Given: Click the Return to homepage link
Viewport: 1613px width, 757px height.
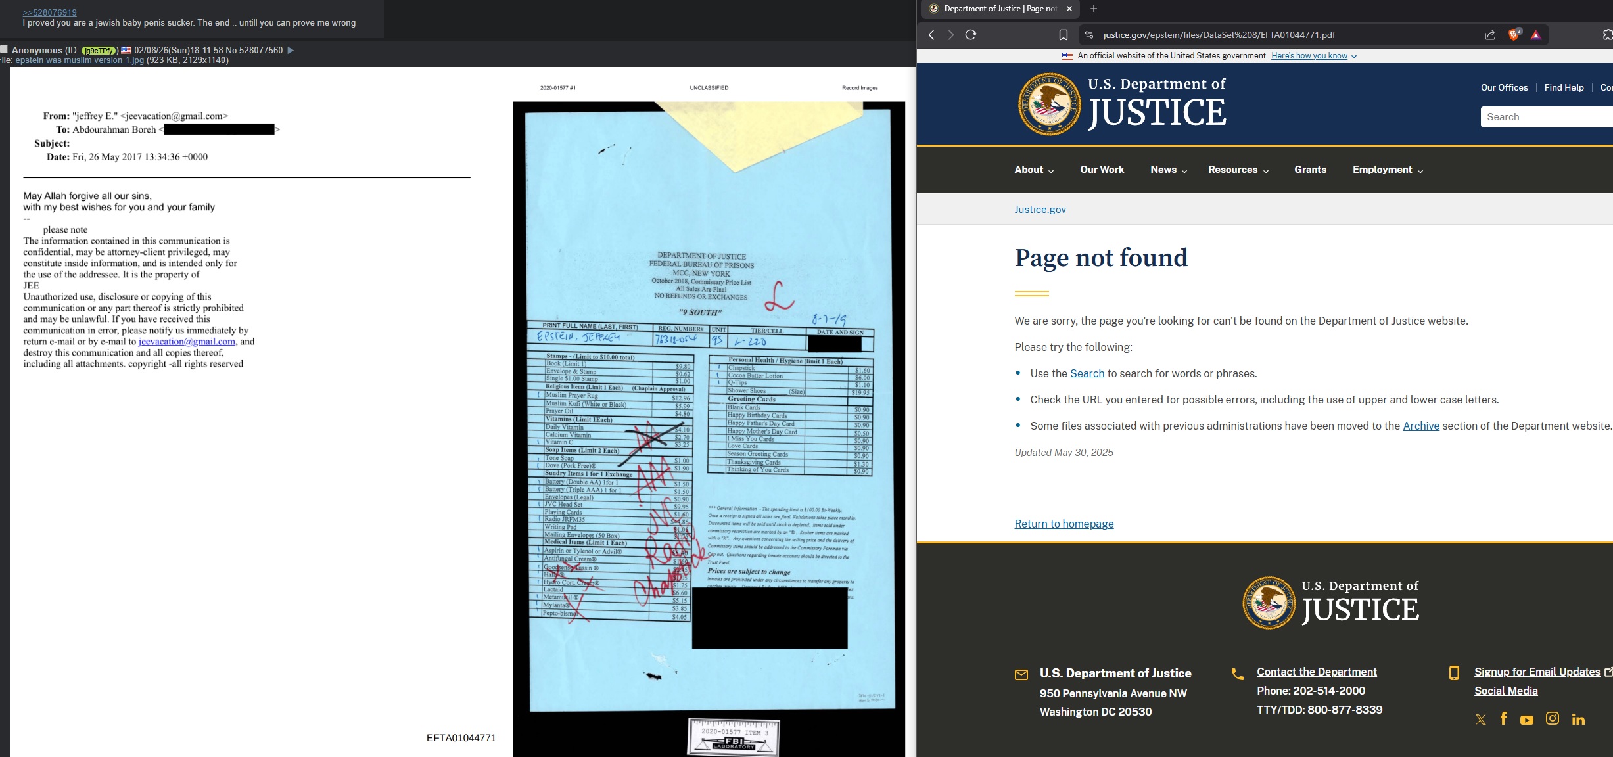Looking at the screenshot, I should [1064, 524].
